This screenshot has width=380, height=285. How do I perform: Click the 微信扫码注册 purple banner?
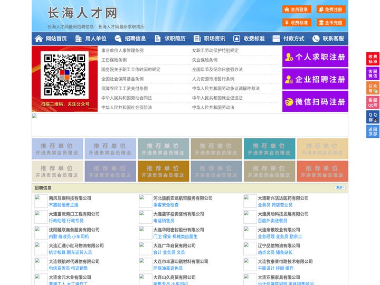pyautogui.click(x=315, y=101)
